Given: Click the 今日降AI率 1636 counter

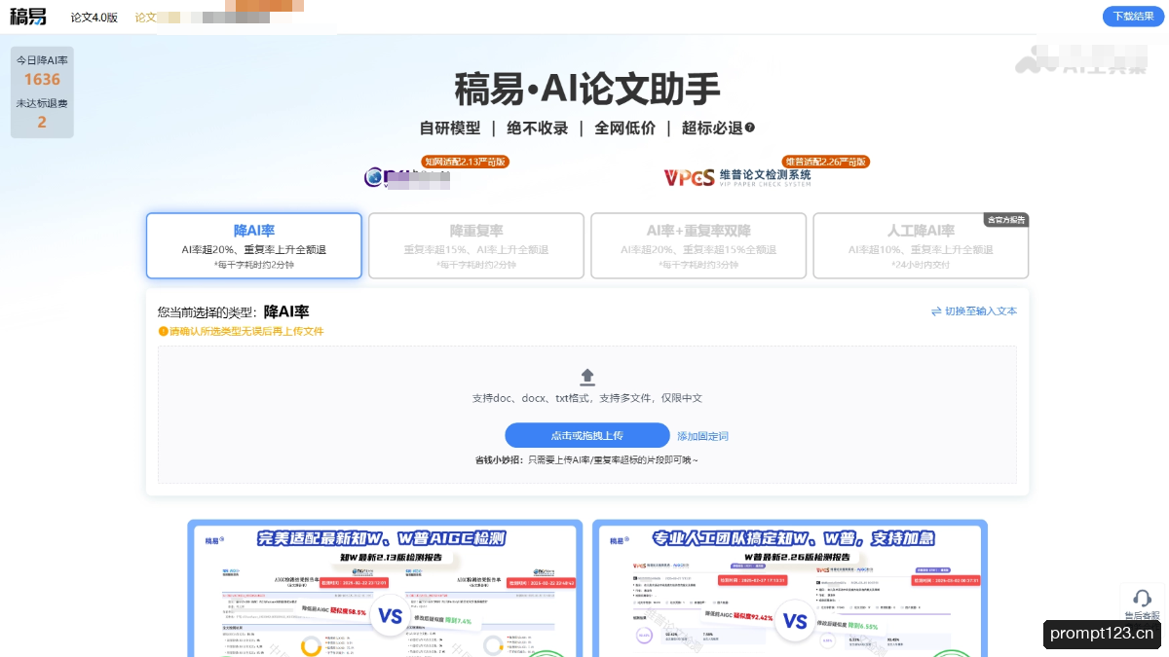Looking at the screenshot, I should (42, 71).
